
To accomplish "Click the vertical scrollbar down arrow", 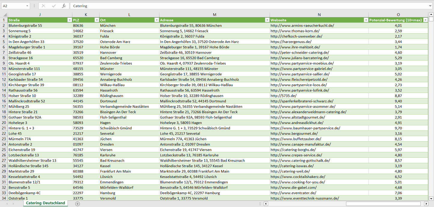I will [431, 198].
